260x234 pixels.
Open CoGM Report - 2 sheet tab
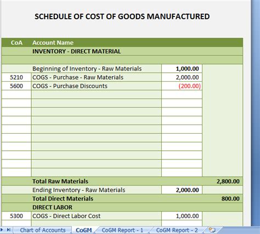click(x=177, y=230)
